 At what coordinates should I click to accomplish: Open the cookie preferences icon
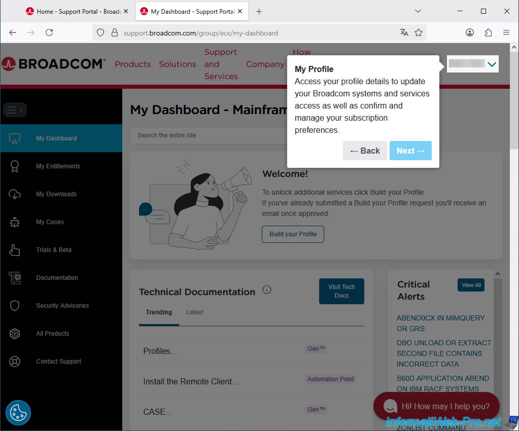tap(18, 413)
